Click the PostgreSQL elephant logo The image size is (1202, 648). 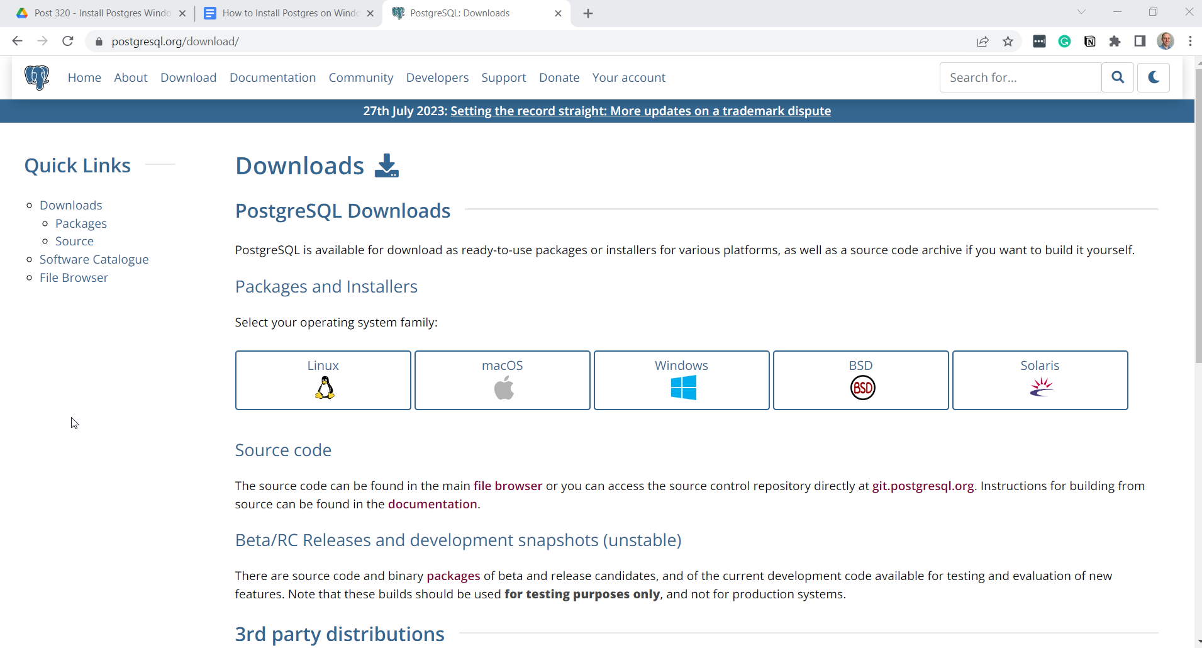36,77
